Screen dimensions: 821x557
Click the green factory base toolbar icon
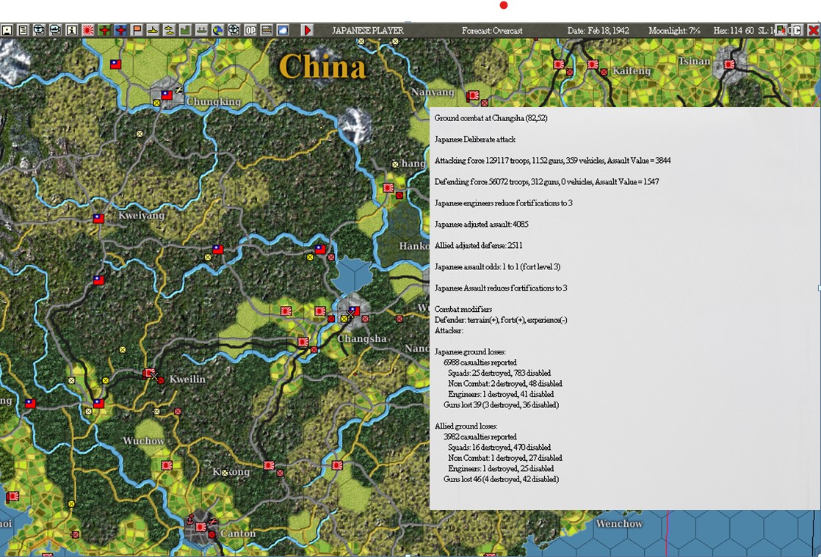185,30
